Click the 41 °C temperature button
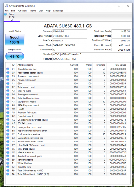The image size is (134, 187). pyautogui.click(x=15, y=56)
